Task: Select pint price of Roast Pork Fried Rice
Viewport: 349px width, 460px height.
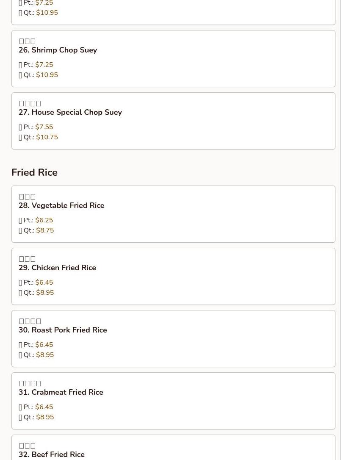Action: tap(44, 345)
